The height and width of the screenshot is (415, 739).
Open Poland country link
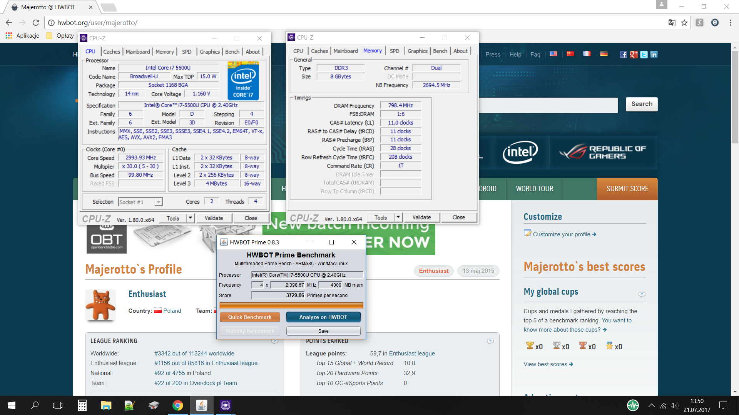pos(172,311)
